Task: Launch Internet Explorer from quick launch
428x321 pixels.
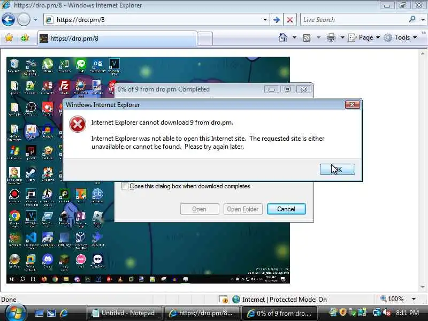Action: pos(64,313)
